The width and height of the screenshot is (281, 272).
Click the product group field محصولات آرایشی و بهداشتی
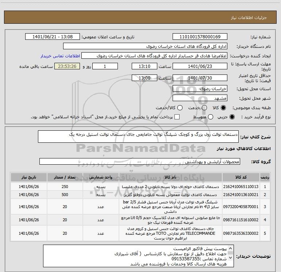coord(140,161)
